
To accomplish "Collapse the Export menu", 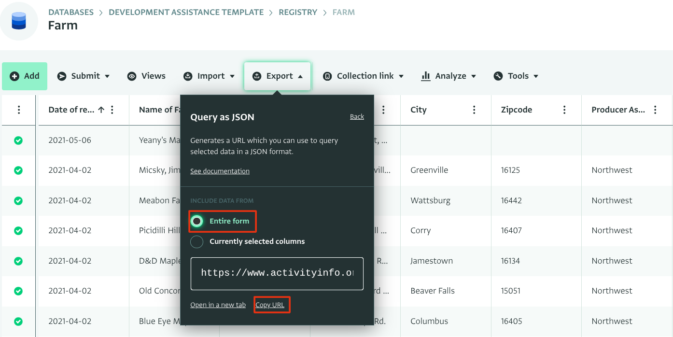I will [278, 76].
